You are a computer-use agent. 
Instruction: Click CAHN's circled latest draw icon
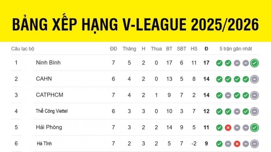click(x=254, y=79)
